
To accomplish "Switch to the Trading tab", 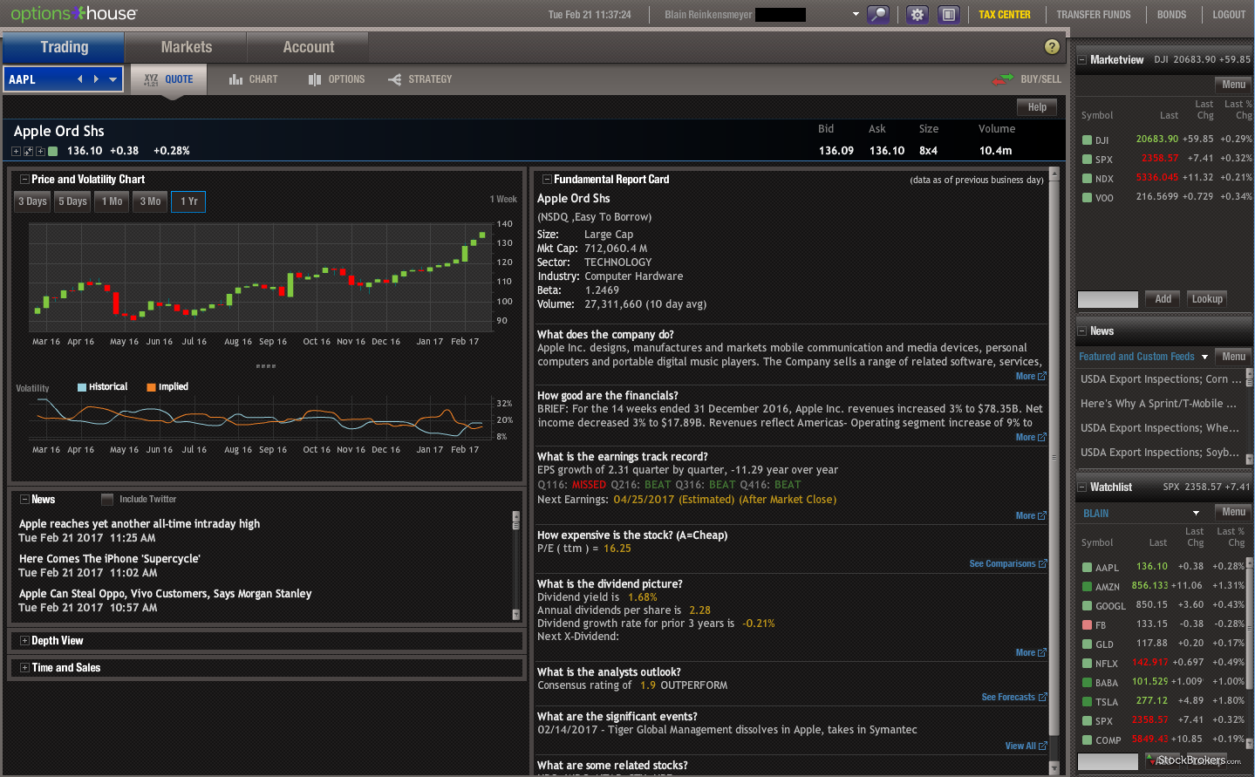I will point(64,47).
